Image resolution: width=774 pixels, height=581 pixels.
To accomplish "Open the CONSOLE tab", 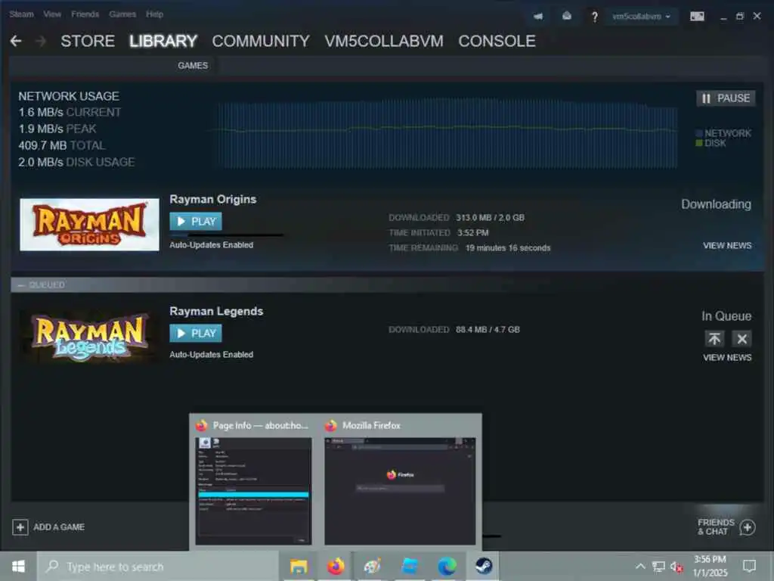I will (497, 41).
